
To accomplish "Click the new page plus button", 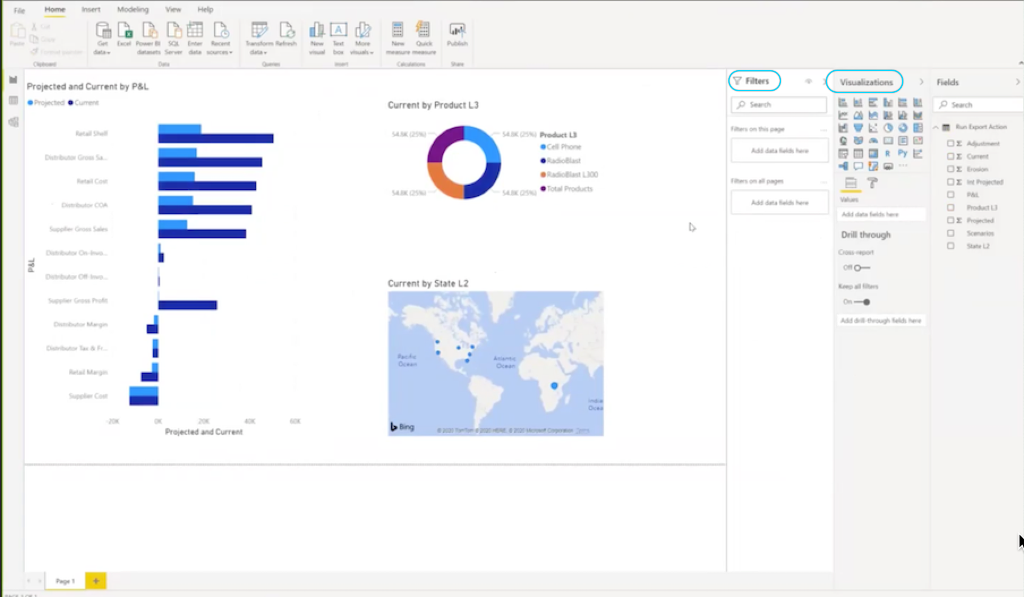I will click(x=95, y=581).
